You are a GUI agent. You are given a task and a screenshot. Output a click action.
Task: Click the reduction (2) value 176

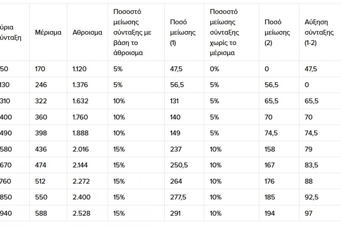click(x=270, y=181)
